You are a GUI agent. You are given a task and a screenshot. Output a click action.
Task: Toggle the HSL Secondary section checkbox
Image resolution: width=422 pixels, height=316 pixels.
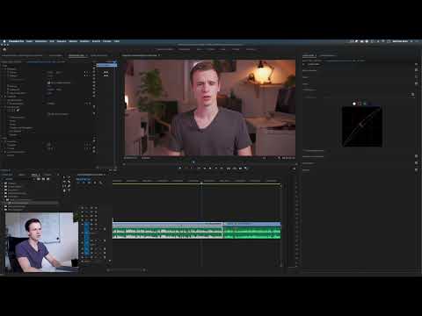(416, 163)
